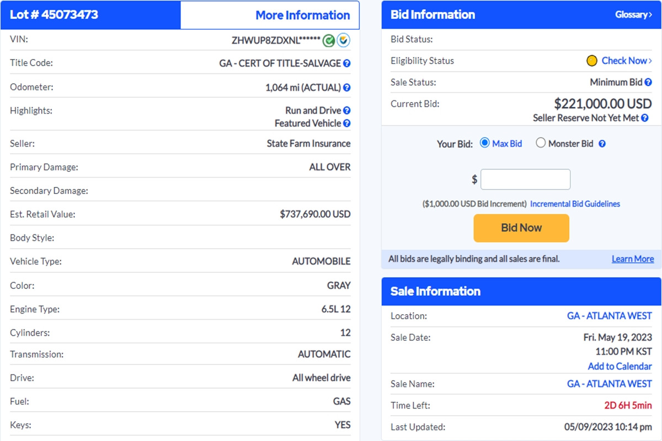Click the blue shield badge beside the VIN
This screenshot has width=662, height=441.
click(343, 40)
